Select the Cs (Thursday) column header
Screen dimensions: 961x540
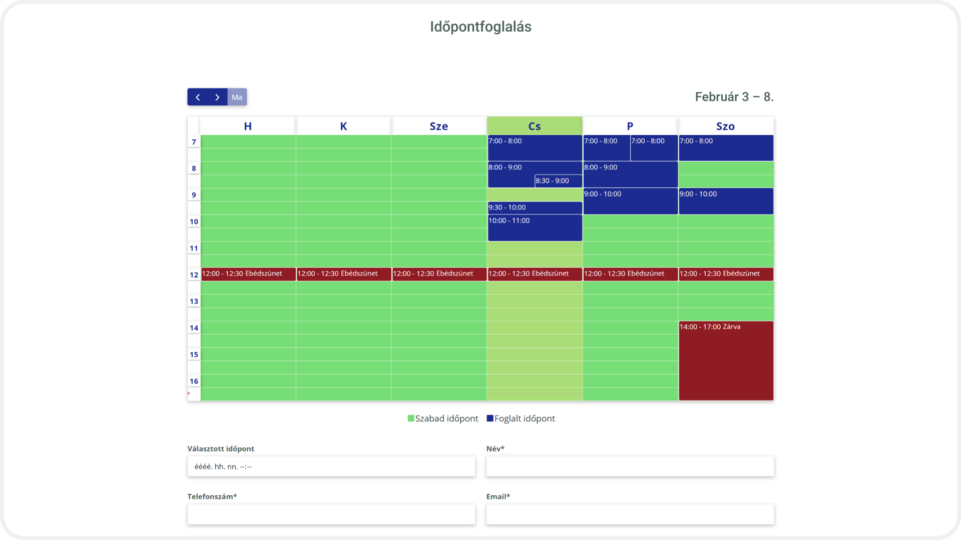(x=534, y=126)
